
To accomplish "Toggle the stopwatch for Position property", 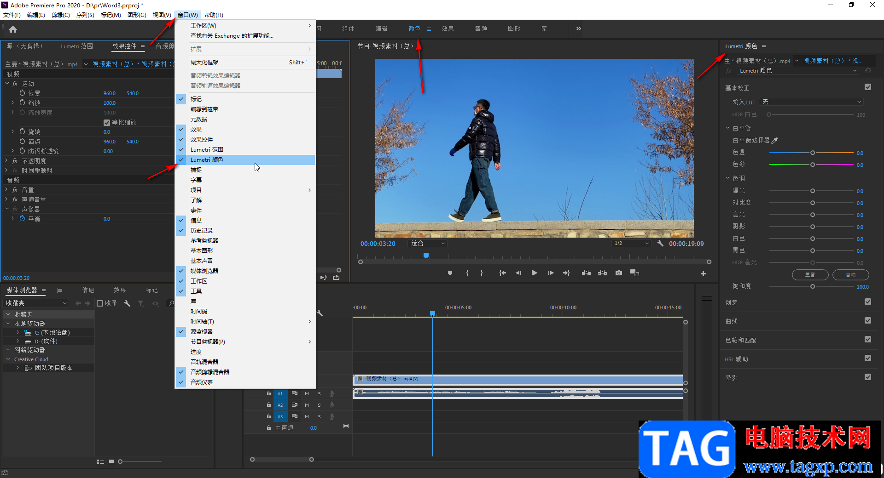I will tap(22, 93).
